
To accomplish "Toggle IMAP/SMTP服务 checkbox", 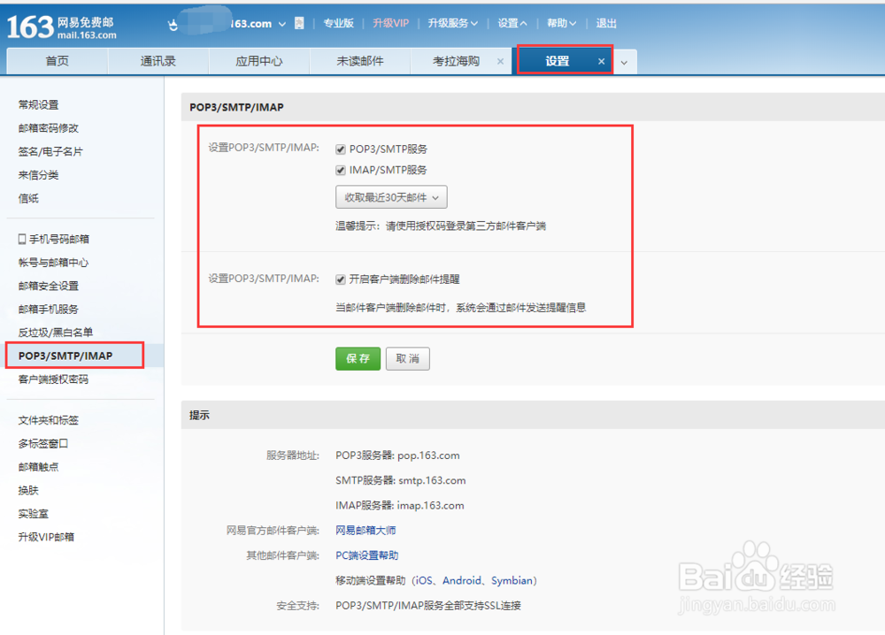I will (x=341, y=171).
